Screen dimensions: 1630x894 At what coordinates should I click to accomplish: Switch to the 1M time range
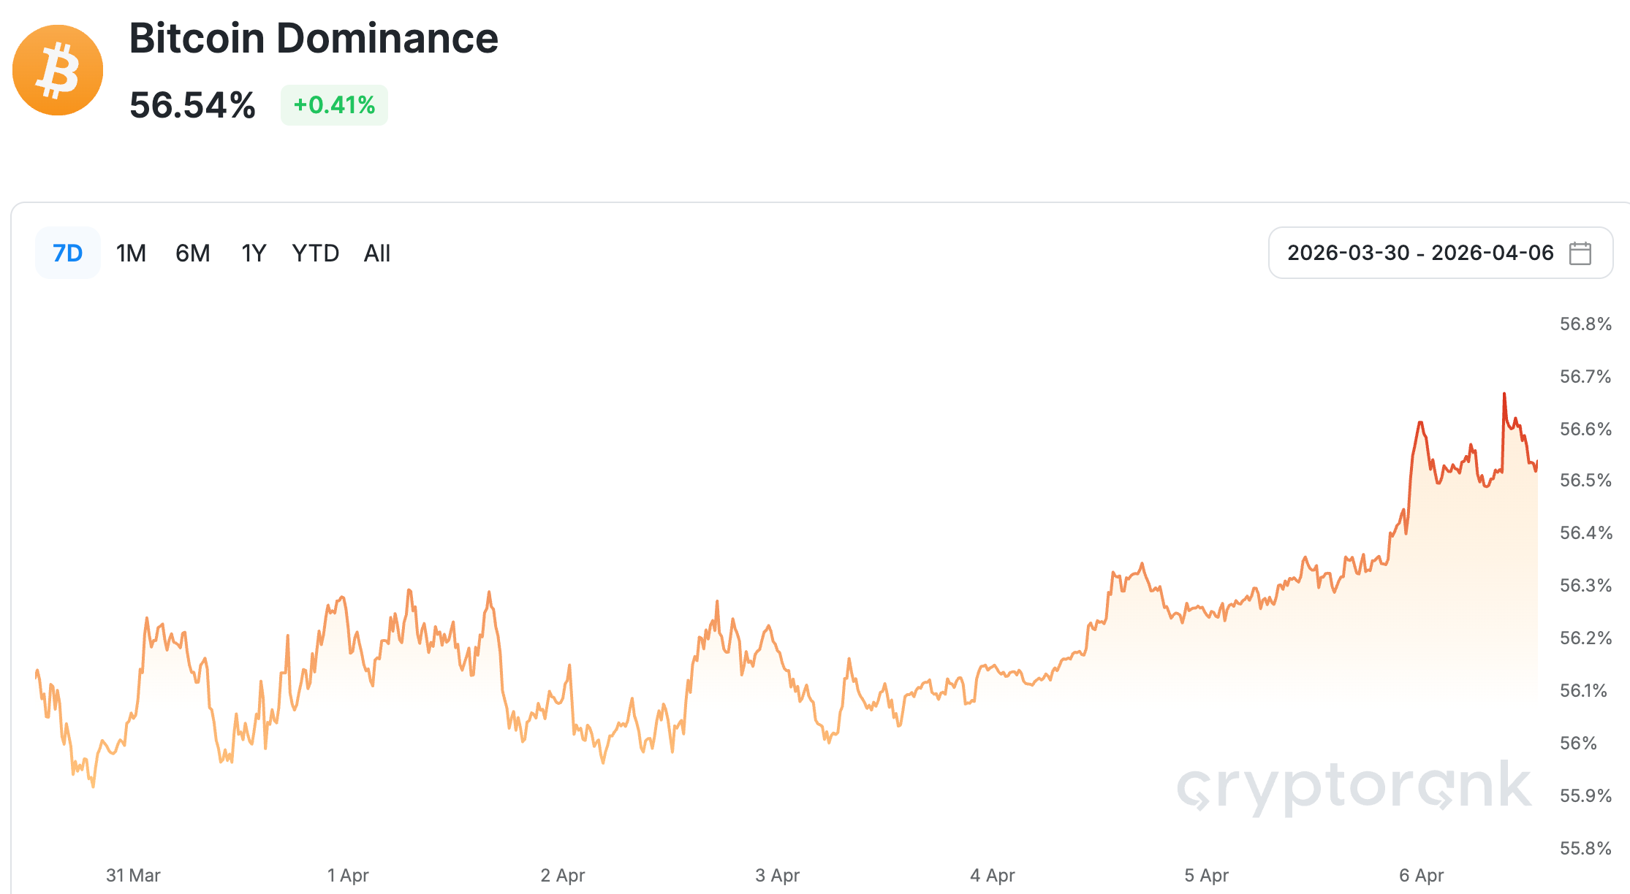click(131, 253)
